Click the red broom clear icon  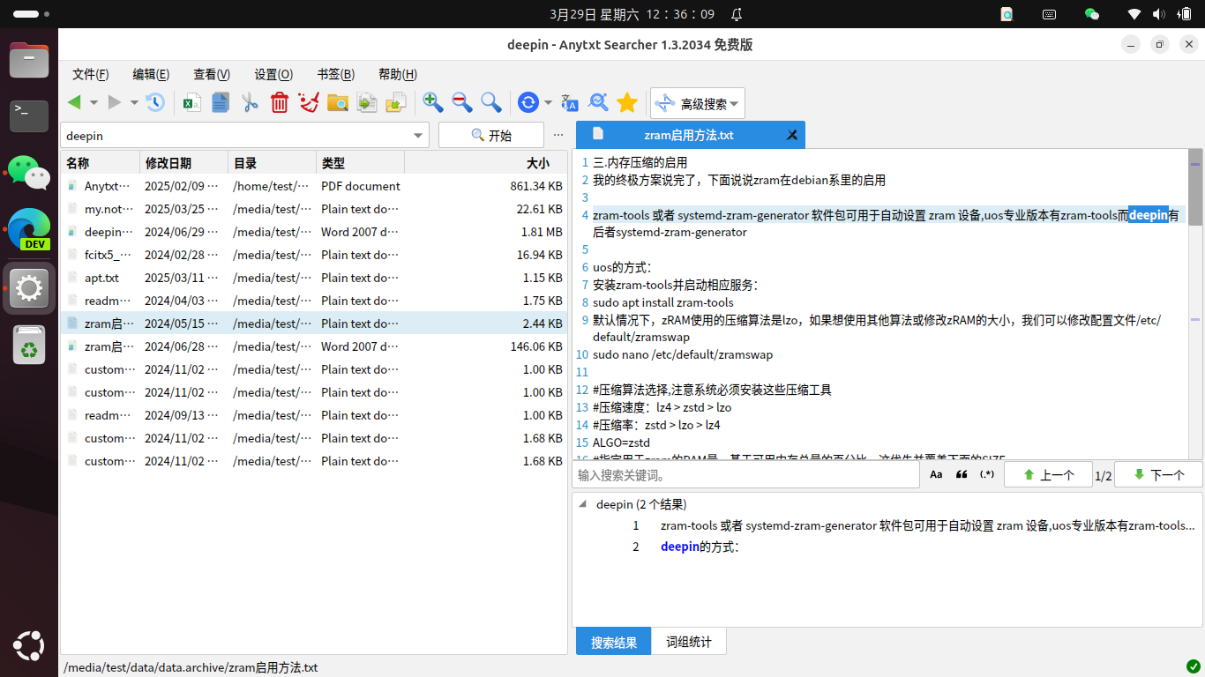[309, 103]
